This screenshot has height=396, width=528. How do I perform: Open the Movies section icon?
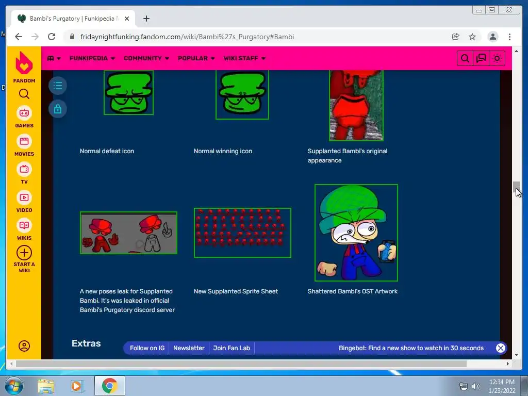click(x=24, y=141)
